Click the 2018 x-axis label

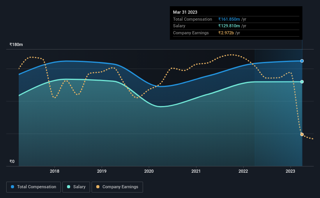pyautogui.click(x=55, y=171)
